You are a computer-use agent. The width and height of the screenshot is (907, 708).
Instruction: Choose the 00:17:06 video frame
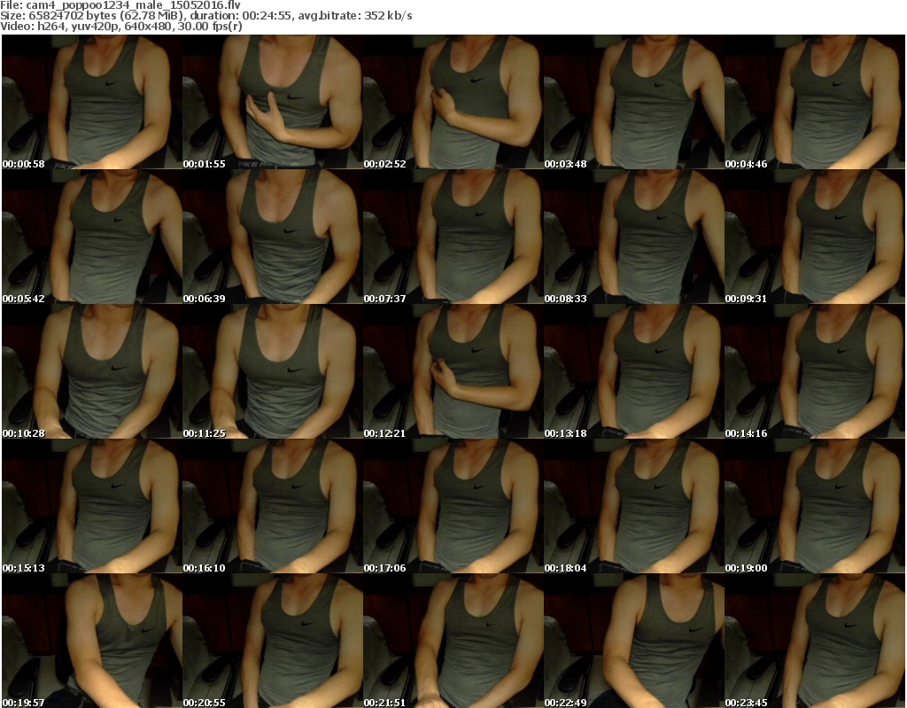[453, 506]
